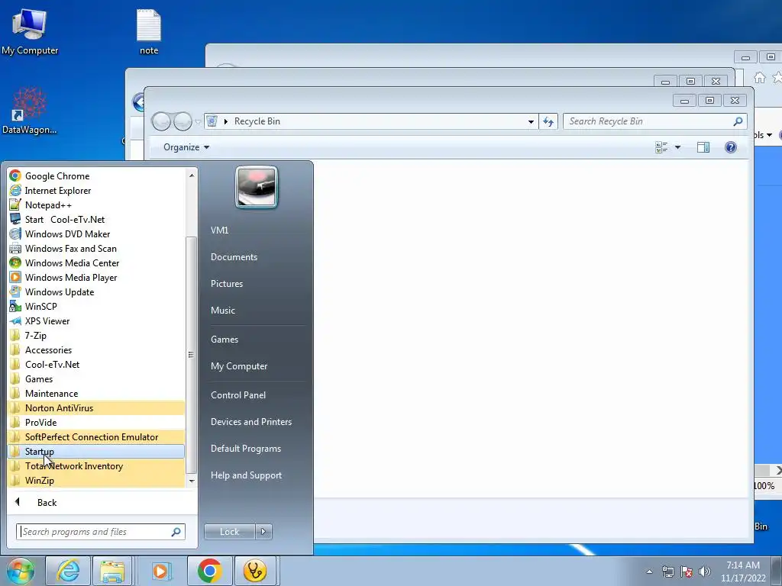Expand the Maintenance folder
This screenshot has width=782, height=586.
coord(96,393)
